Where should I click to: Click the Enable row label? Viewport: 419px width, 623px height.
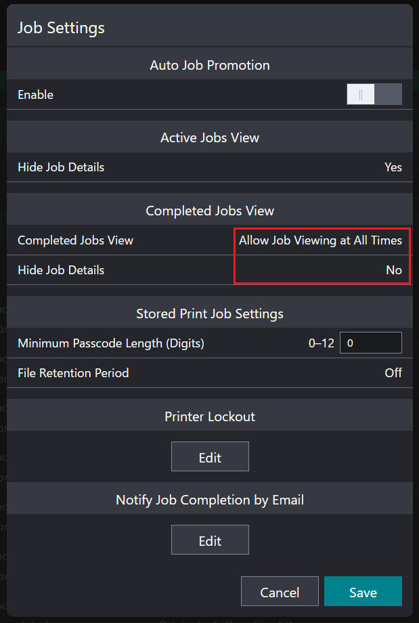click(x=35, y=94)
